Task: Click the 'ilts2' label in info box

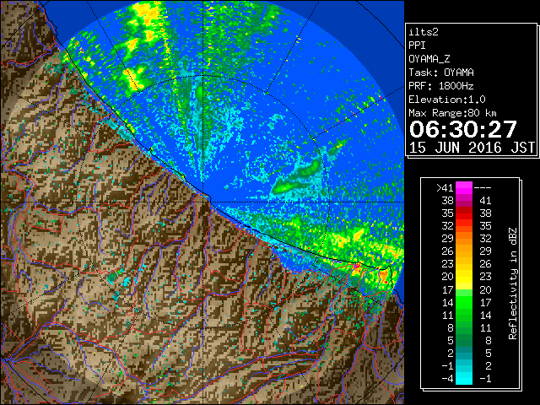Action: (424, 32)
